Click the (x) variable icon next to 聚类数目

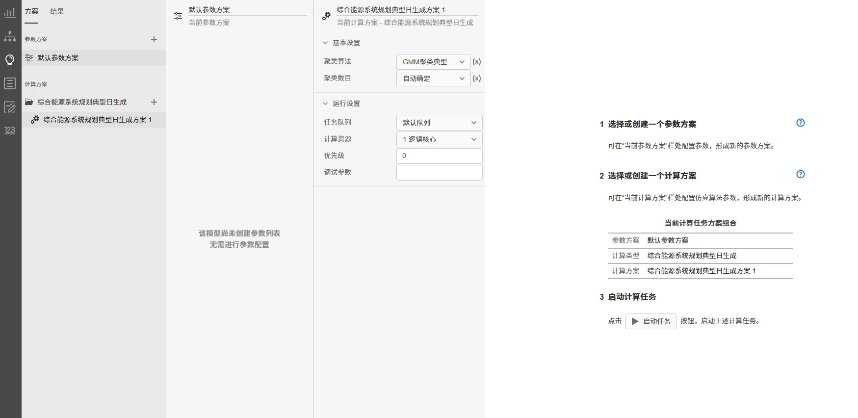pyautogui.click(x=476, y=78)
